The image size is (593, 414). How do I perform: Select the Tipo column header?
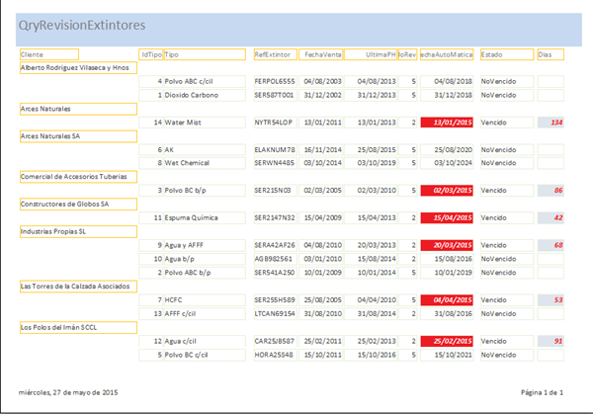[204, 54]
